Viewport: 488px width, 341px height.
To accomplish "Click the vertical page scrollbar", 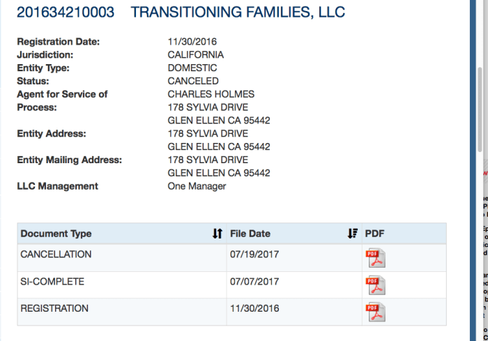I will [x=479, y=105].
